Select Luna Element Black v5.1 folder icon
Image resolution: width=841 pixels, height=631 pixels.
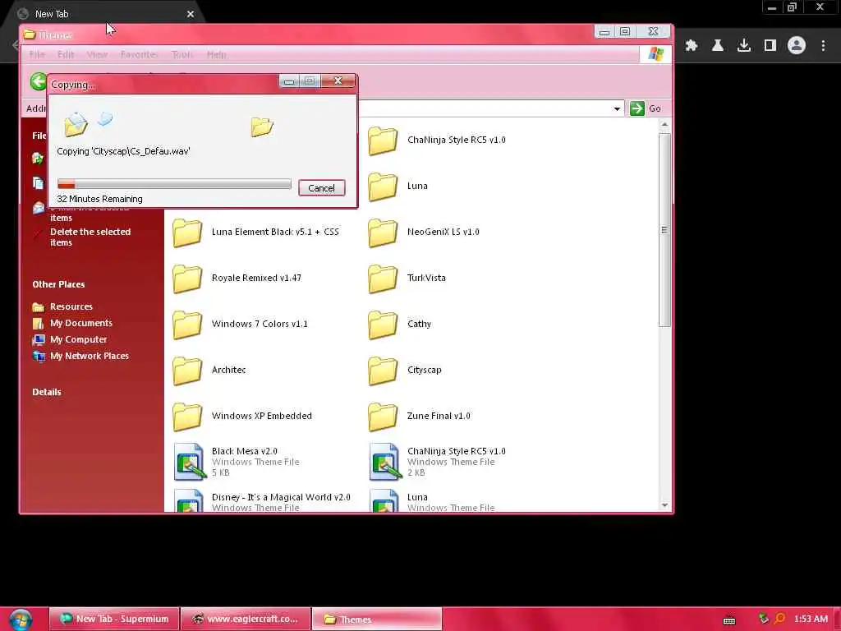(x=187, y=233)
